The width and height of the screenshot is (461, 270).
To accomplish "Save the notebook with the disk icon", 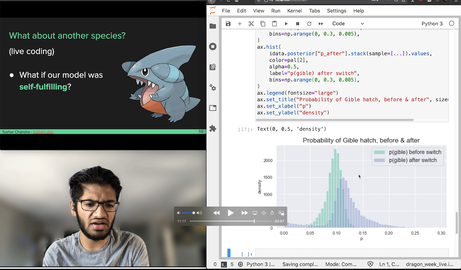I will pos(228,24).
